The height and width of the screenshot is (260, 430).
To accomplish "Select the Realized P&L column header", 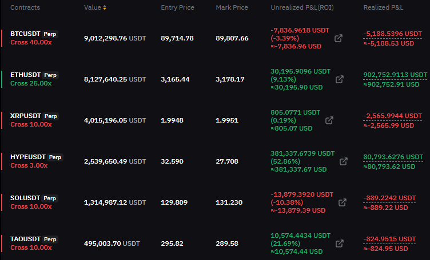I will point(383,7).
